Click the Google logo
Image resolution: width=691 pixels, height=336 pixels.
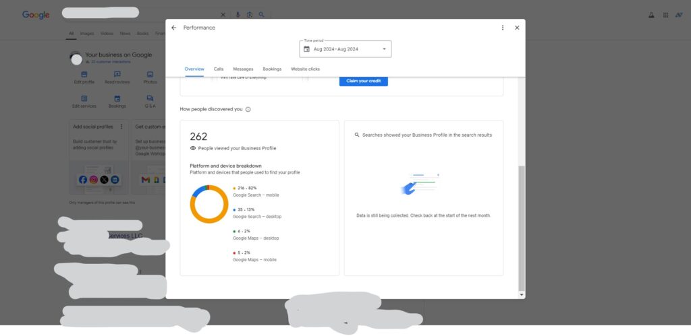click(36, 15)
